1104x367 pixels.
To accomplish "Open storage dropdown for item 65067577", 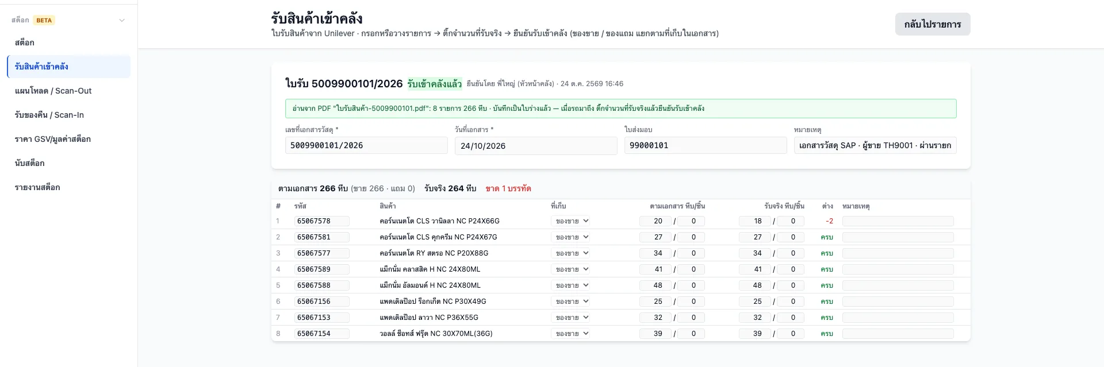I will [x=570, y=253].
